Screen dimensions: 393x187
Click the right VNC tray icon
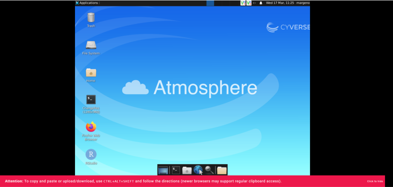249,3
